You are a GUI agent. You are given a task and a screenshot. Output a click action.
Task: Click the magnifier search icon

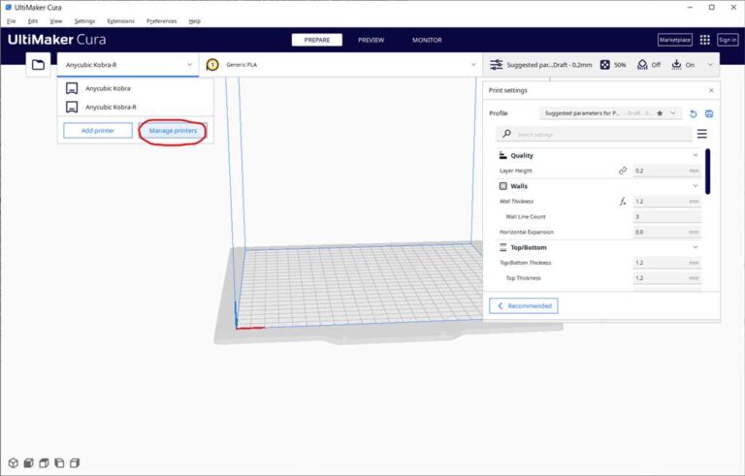click(x=507, y=134)
